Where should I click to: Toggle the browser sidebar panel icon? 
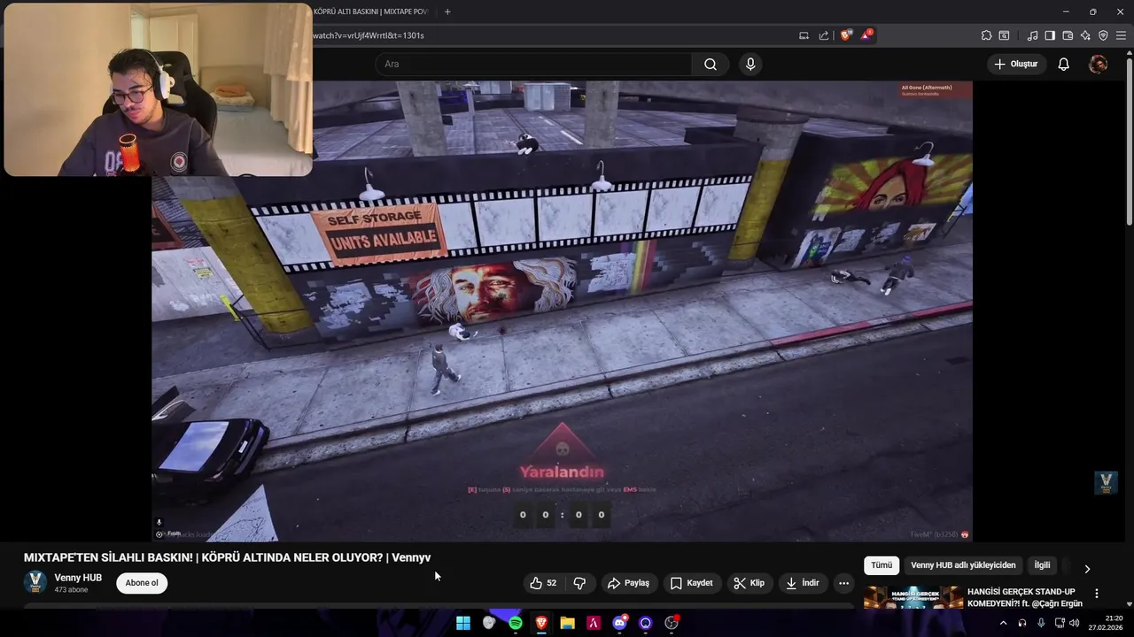click(x=1050, y=35)
